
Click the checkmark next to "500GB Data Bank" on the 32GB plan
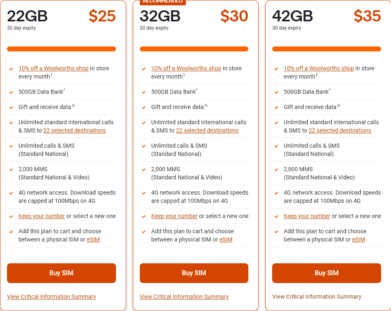point(143,92)
